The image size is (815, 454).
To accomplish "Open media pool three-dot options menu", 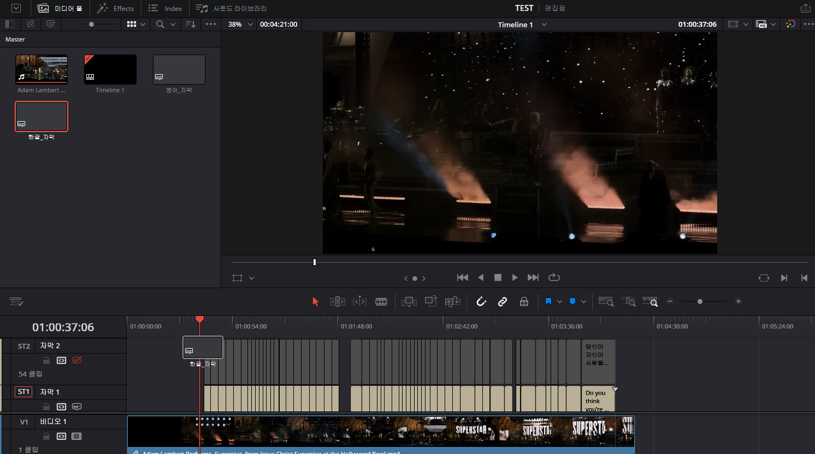I will 211,24.
